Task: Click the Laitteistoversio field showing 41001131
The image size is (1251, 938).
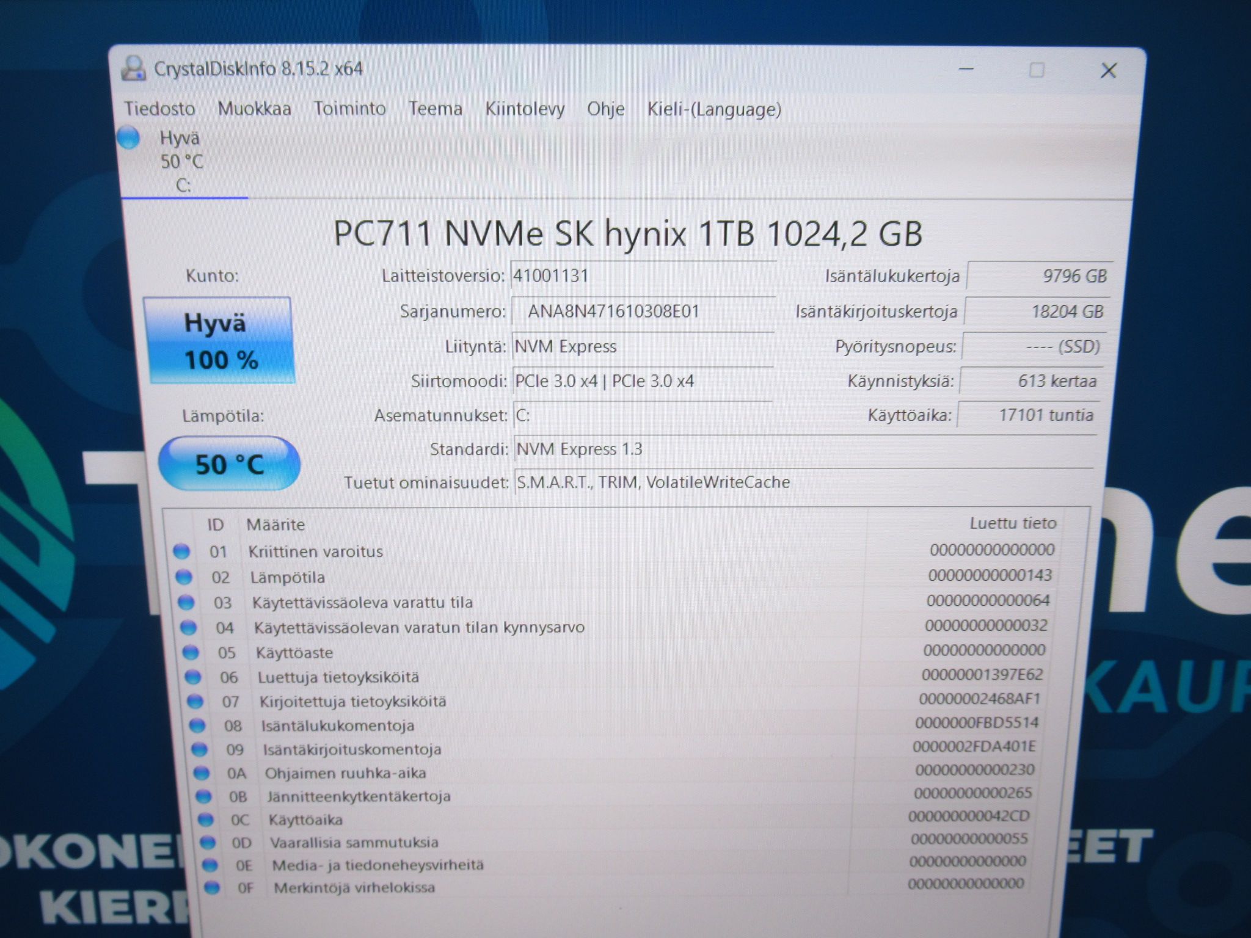Action: coord(643,276)
